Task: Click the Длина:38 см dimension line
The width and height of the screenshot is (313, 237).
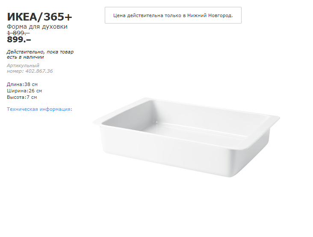Action: [x=22, y=84]
